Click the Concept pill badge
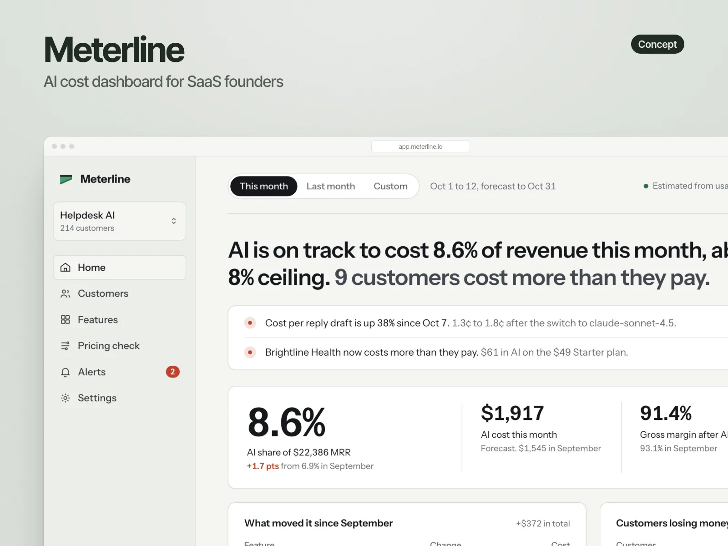The width and height of the screenshot is (728, 546). (x=657, y=44)
